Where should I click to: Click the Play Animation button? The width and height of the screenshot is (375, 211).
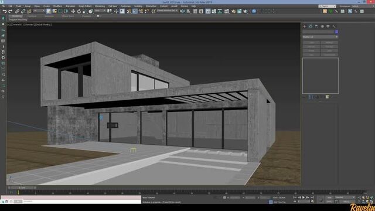(x=304, y=198)
